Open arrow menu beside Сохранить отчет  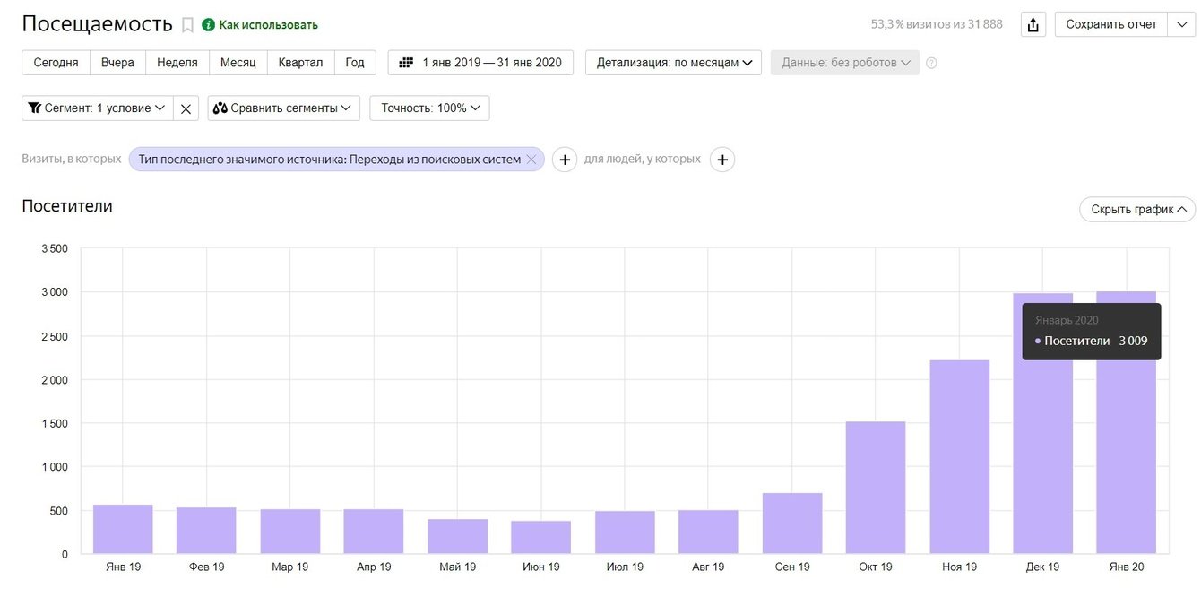tap(1180, 25)
